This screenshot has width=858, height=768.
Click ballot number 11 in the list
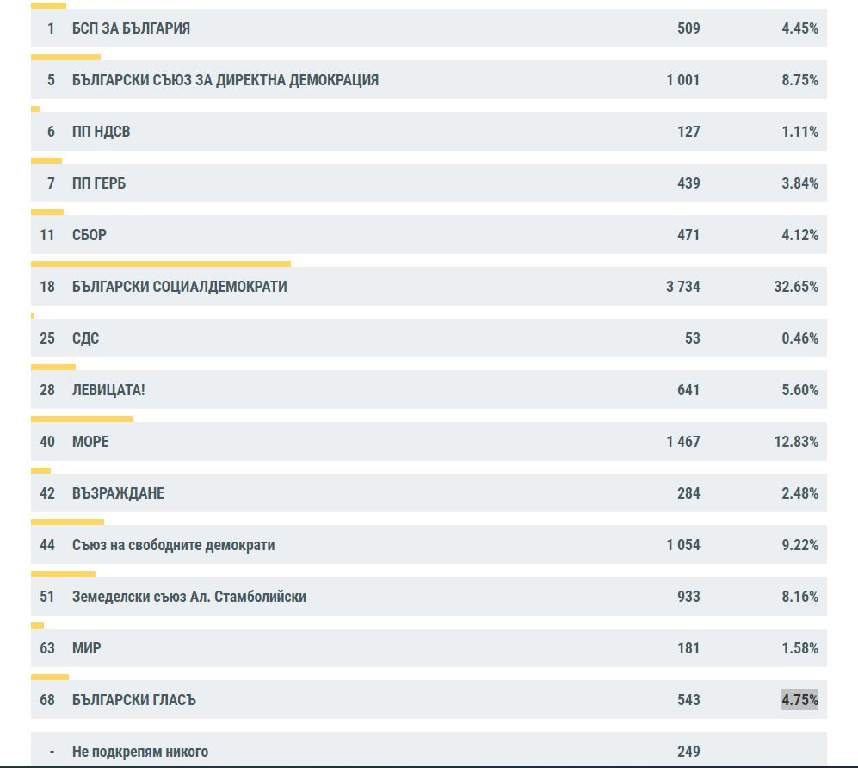(x=47, y=235)
